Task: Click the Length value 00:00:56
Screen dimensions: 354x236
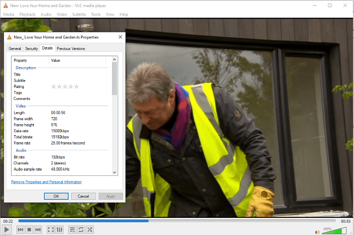Action: (x=58, y=113)
